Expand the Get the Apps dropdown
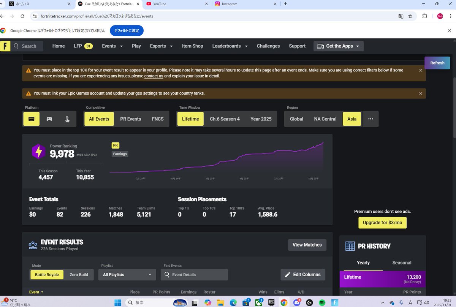This screenshot has height=307, width=456. [338, 46]
